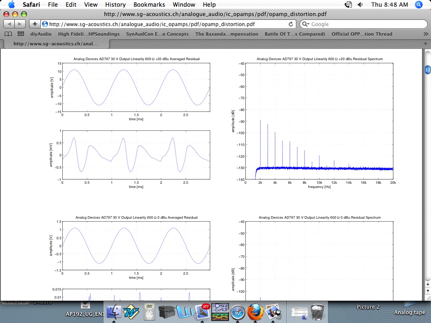Click the scrollbar down arrow

pyautogui.click(x=428, y=291)
